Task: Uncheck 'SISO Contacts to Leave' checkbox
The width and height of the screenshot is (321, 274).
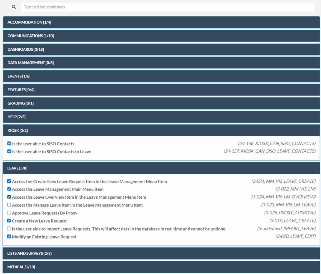Action: click(x=9, y=151)
